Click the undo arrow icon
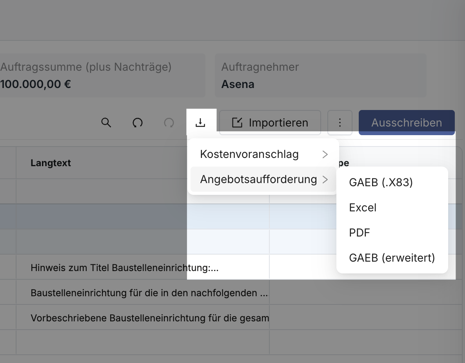Image resolution: width=465 pixels, height=363 pixels. (138, 123)
